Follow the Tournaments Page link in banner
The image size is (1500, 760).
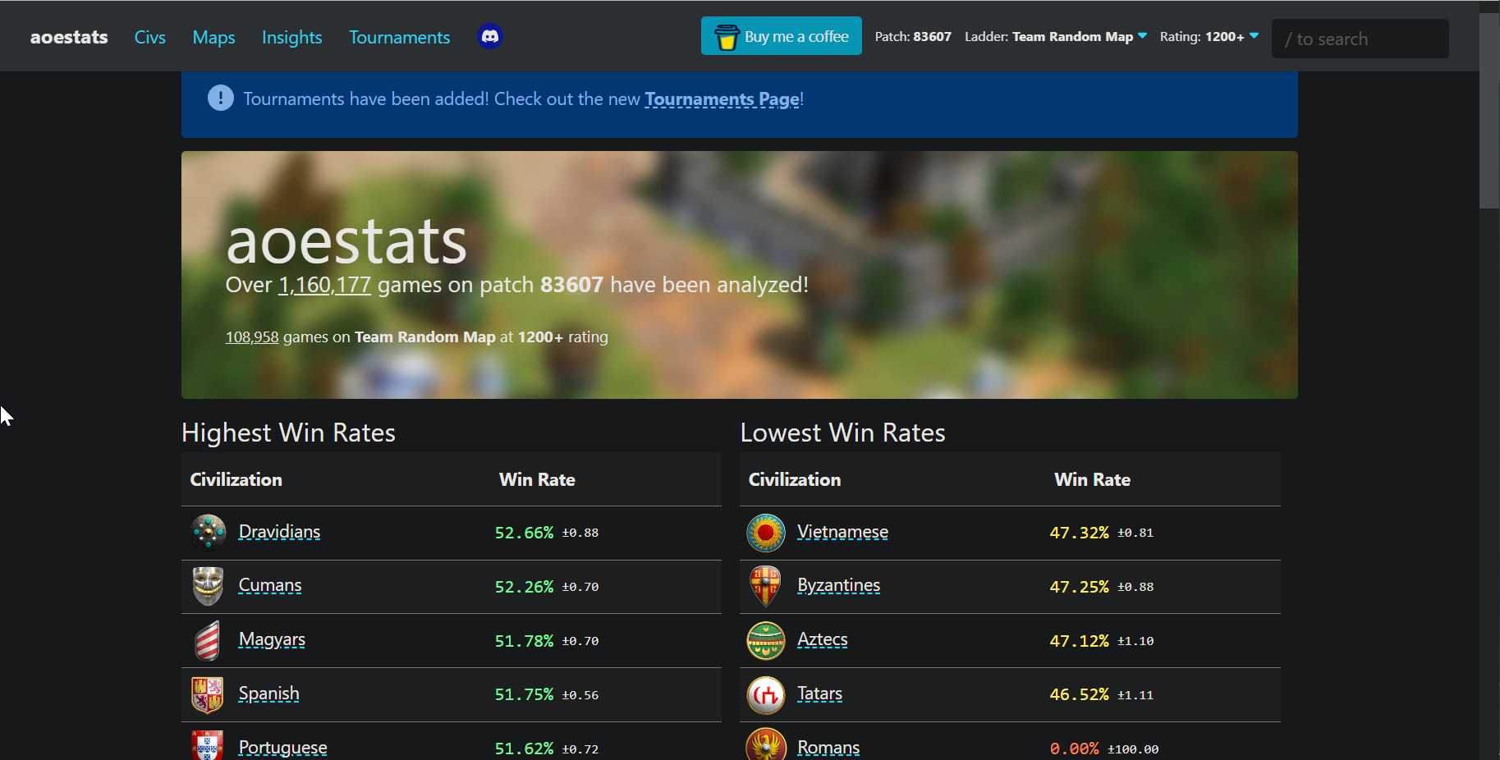tap(722, 99)
